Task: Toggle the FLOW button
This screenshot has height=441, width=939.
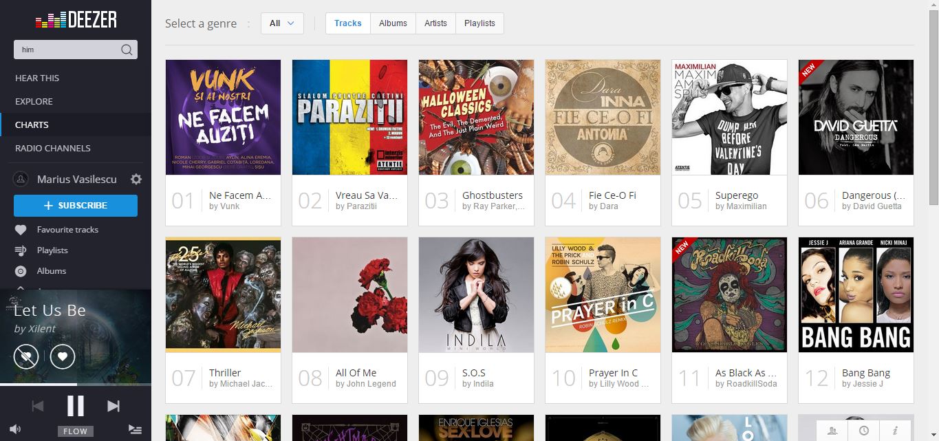Action: [x=76, y=431]
